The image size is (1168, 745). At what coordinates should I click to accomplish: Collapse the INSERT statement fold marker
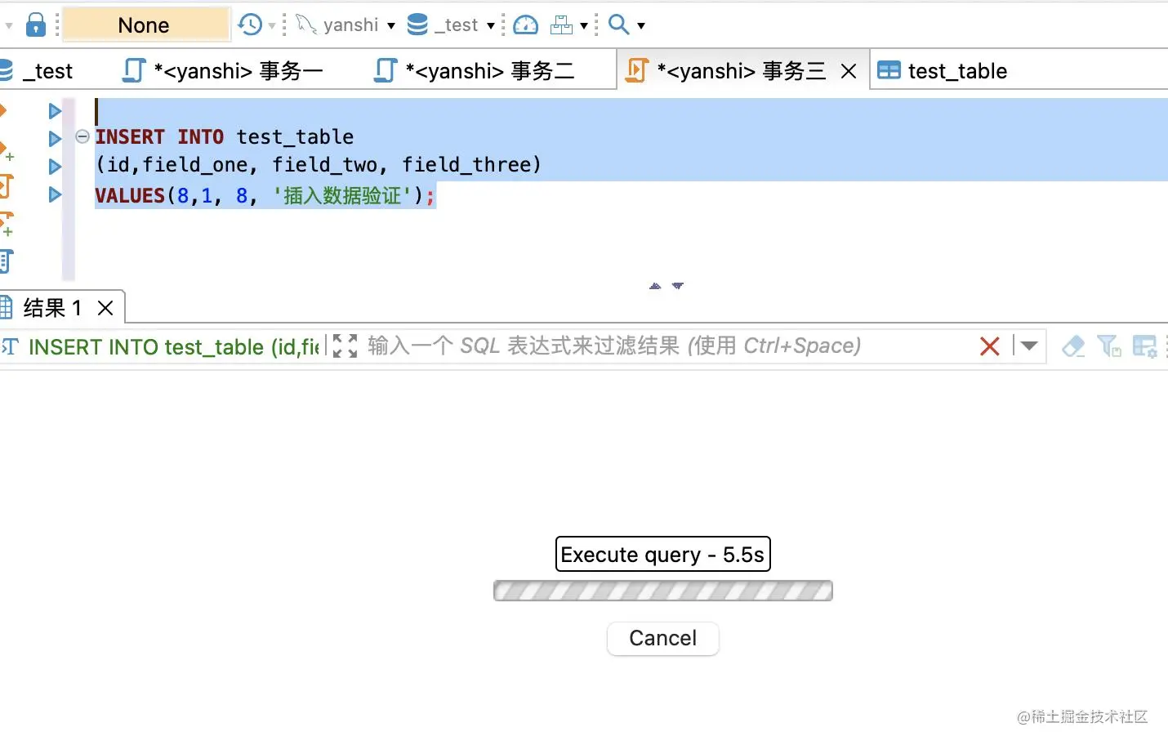[x=81, y=136]
